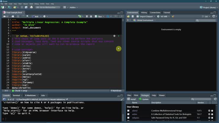Click the refresh environment icon
This screenshot has height=123, width=219.
[214, 17]
